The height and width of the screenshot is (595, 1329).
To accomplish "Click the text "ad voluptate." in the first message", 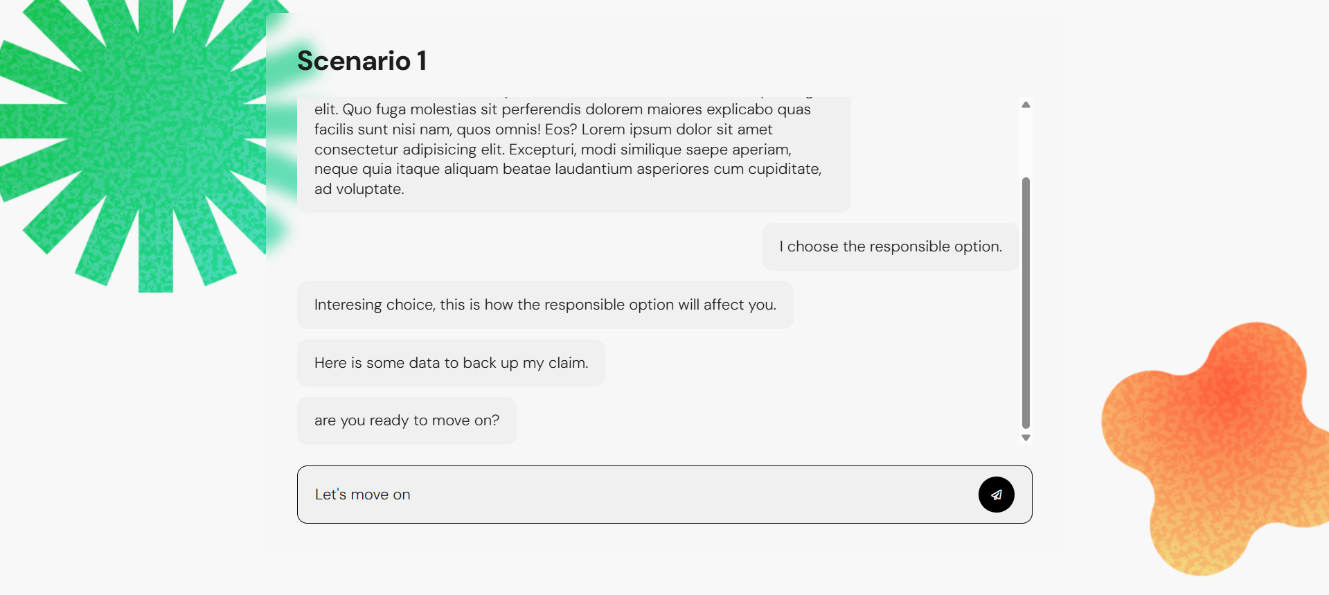I will pos(359,189).
